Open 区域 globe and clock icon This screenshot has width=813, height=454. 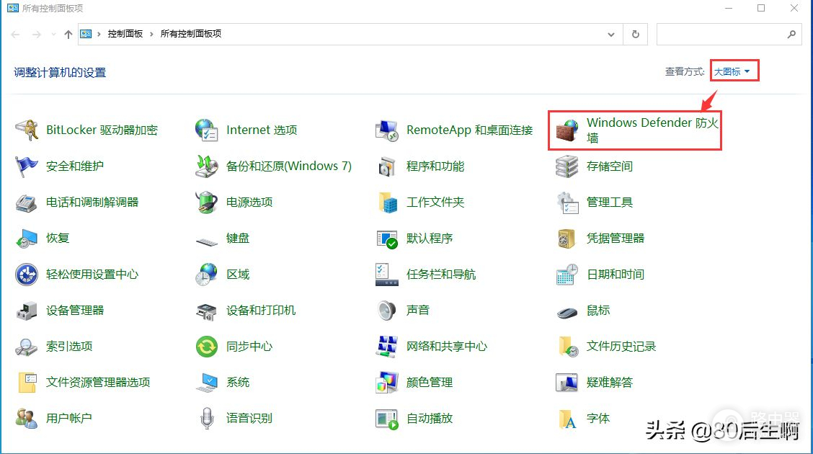tap(206, 274)
